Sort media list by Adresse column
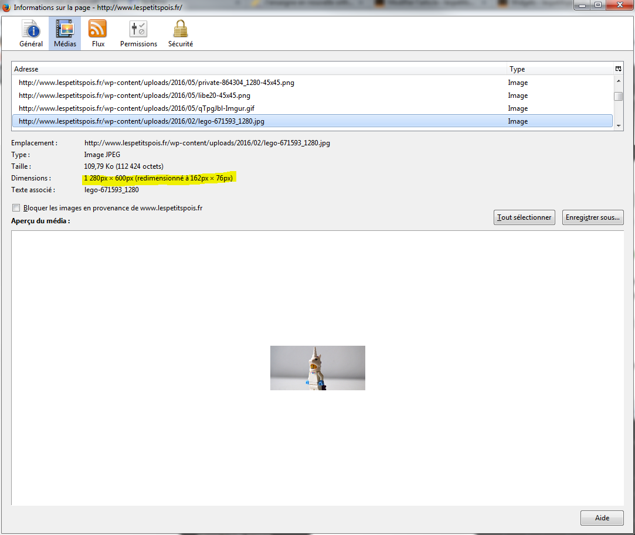 pos(259,69)
